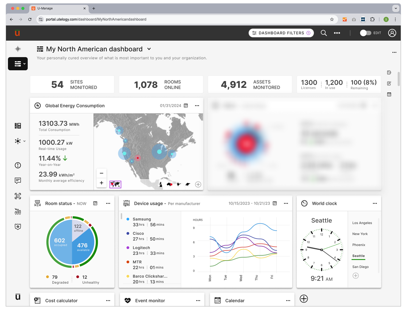Click the manufacturer list scrollbar
407x310 pixels.
(121, 216)
